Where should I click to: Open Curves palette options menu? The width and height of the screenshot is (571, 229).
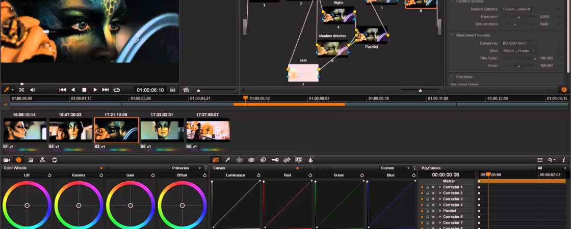(x=414, y=168)
